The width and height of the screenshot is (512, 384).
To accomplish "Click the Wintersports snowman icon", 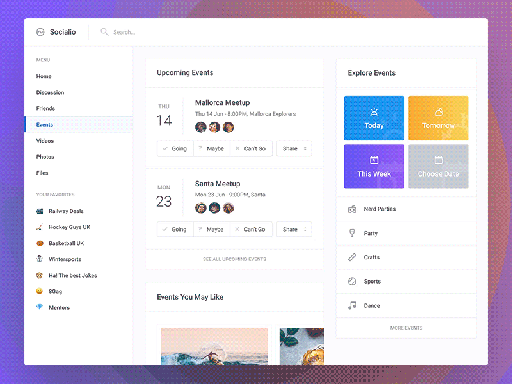I will (x=40, y=259).
